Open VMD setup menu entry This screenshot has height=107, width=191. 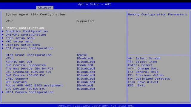pyautogui.click(x=19, y=42)
